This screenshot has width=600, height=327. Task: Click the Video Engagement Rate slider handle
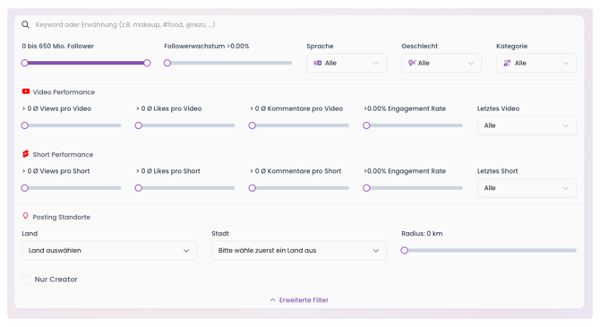[366, 125]
